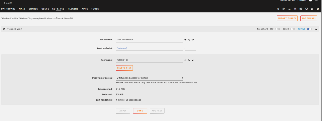The height and width of the screenshot is (121, 322).
Task: Open the feedback icon in the top bar
Action: tap(301, 9)
